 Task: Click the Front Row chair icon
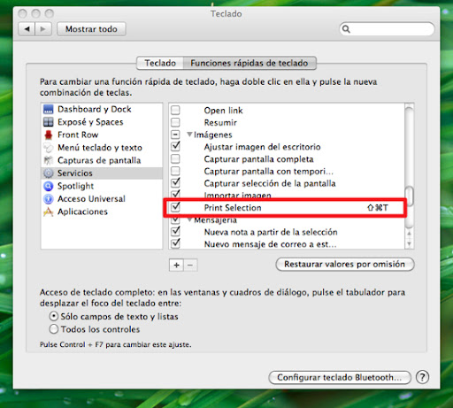click(49, 135)
